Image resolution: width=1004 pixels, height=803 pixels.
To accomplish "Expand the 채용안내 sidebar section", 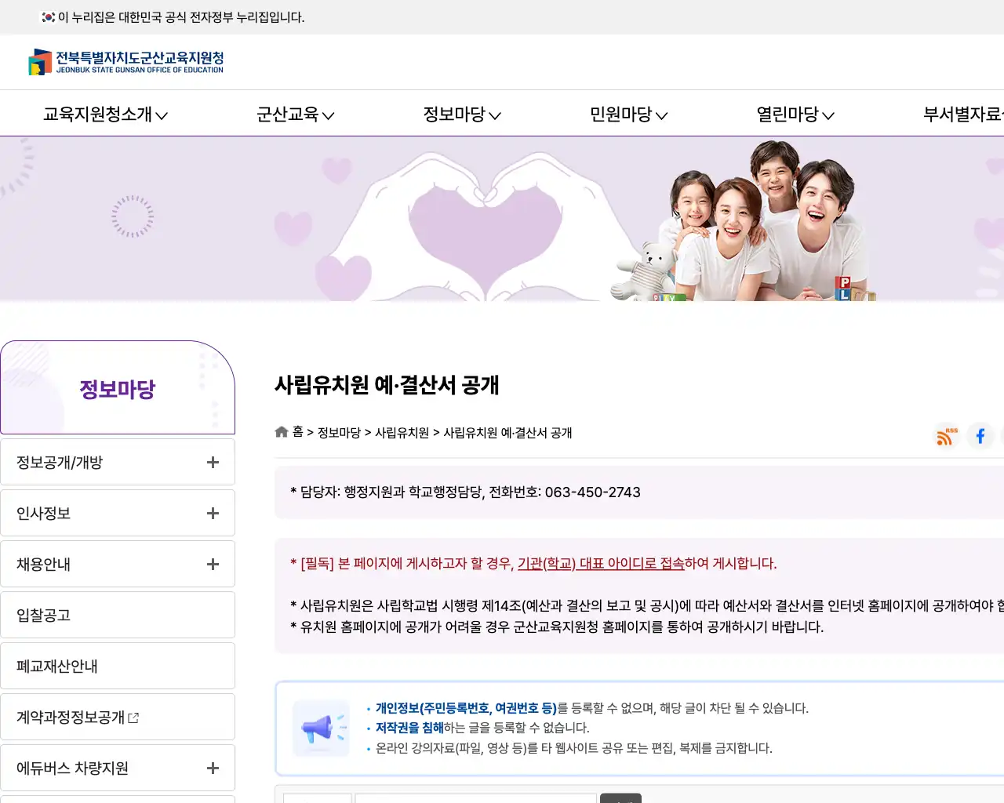I will click(212, 564).
